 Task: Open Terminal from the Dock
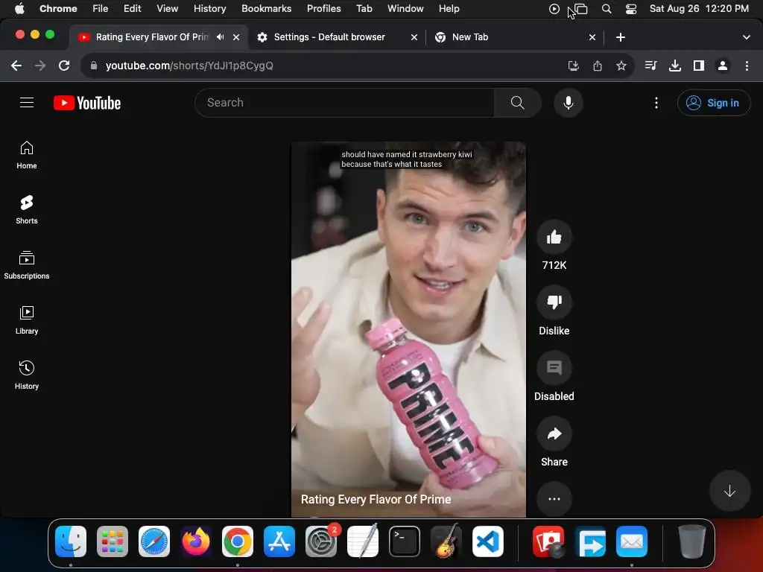click(405, 541)
